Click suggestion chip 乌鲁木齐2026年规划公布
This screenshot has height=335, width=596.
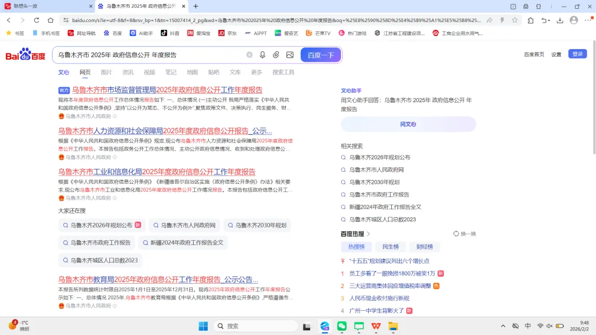pos(102,225)
